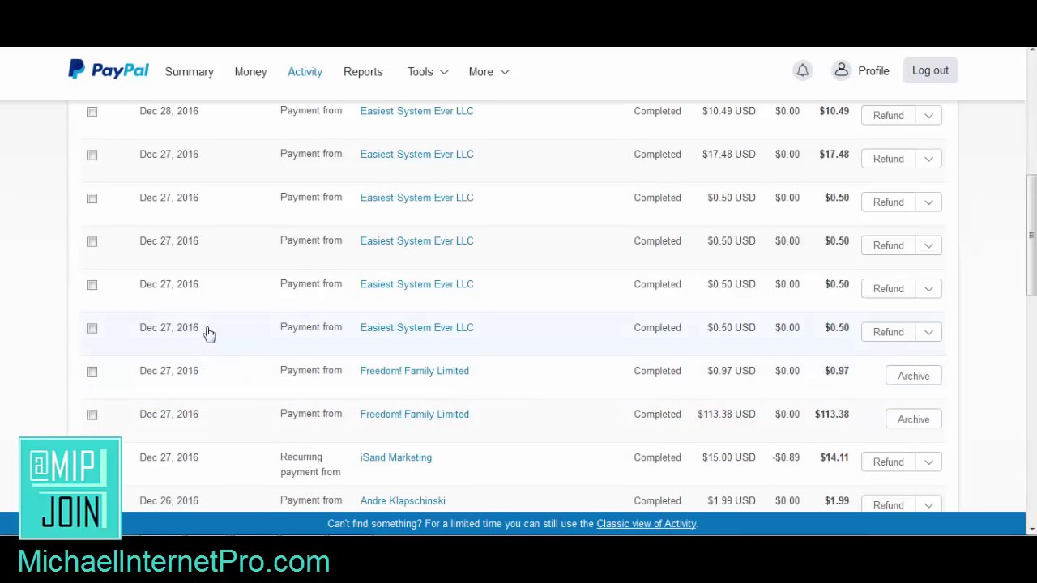Click the Profile link
This screenshot has height=583, width=1037.
pos(873,70)
